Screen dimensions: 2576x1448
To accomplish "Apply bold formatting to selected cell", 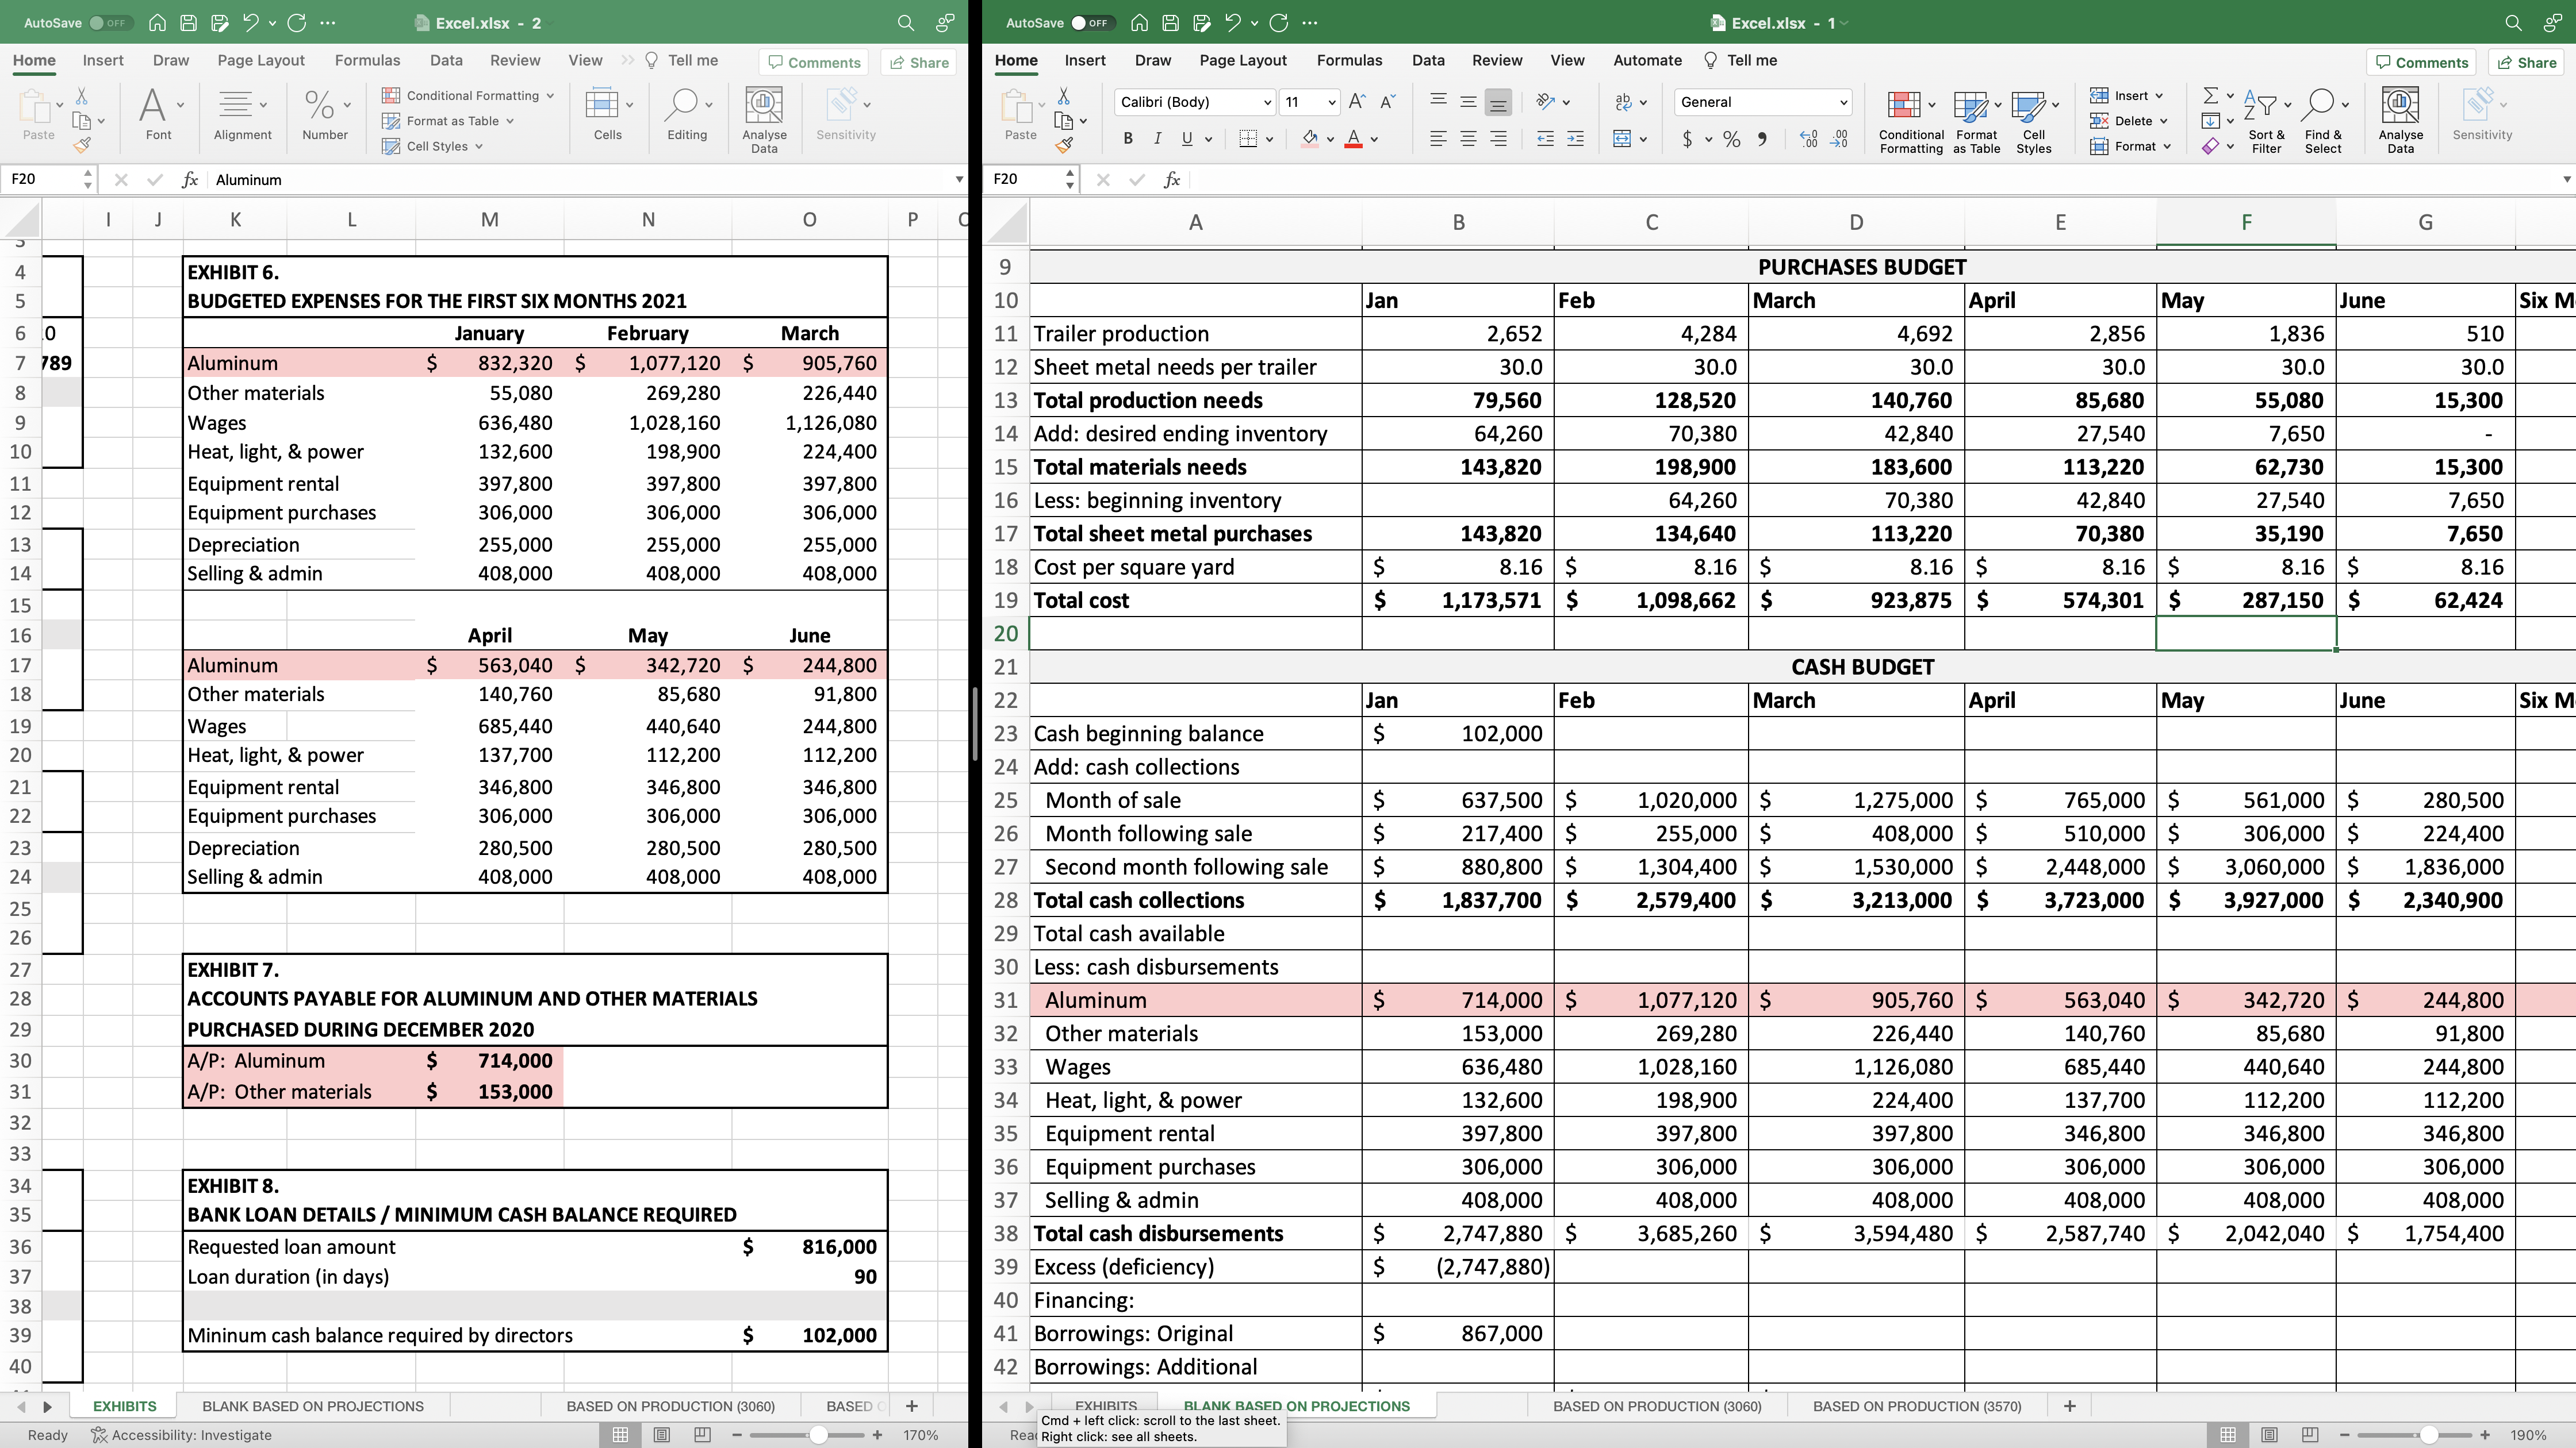I will [x=1128, y=139].
